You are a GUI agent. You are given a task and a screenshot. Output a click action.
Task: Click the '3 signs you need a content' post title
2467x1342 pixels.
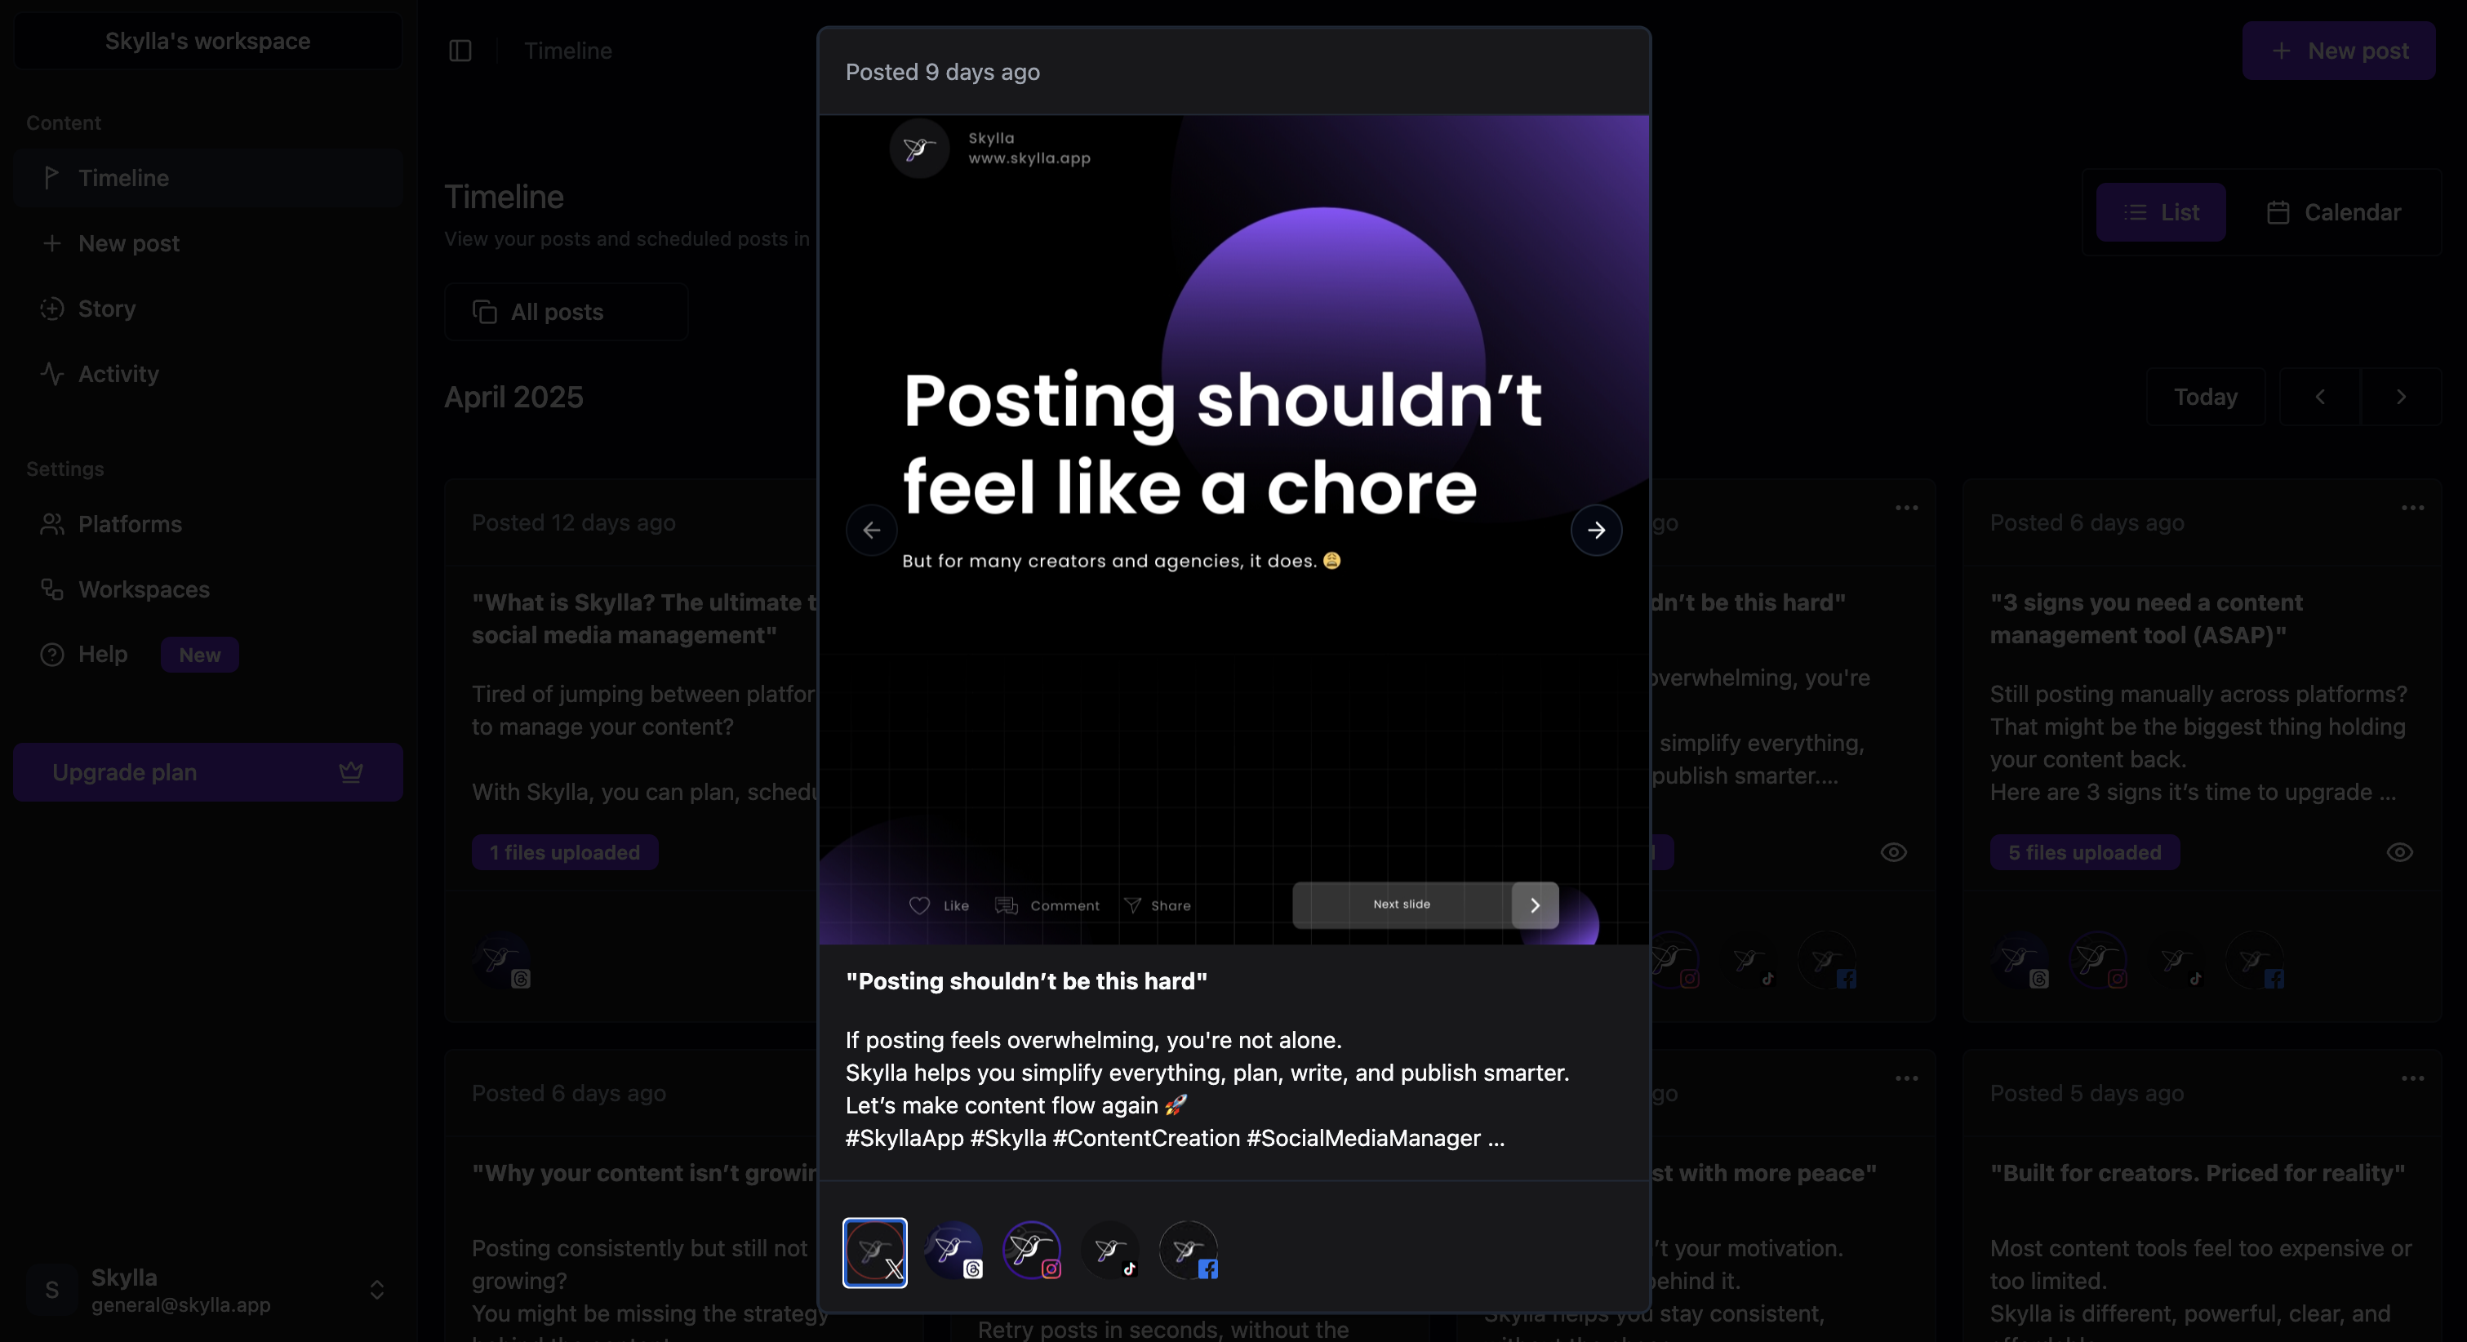point(2146,619)
